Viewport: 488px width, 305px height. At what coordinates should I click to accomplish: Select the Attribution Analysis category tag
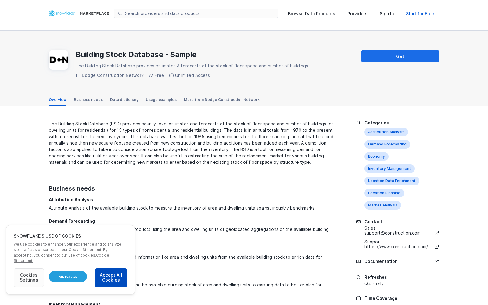click(386, 132)
